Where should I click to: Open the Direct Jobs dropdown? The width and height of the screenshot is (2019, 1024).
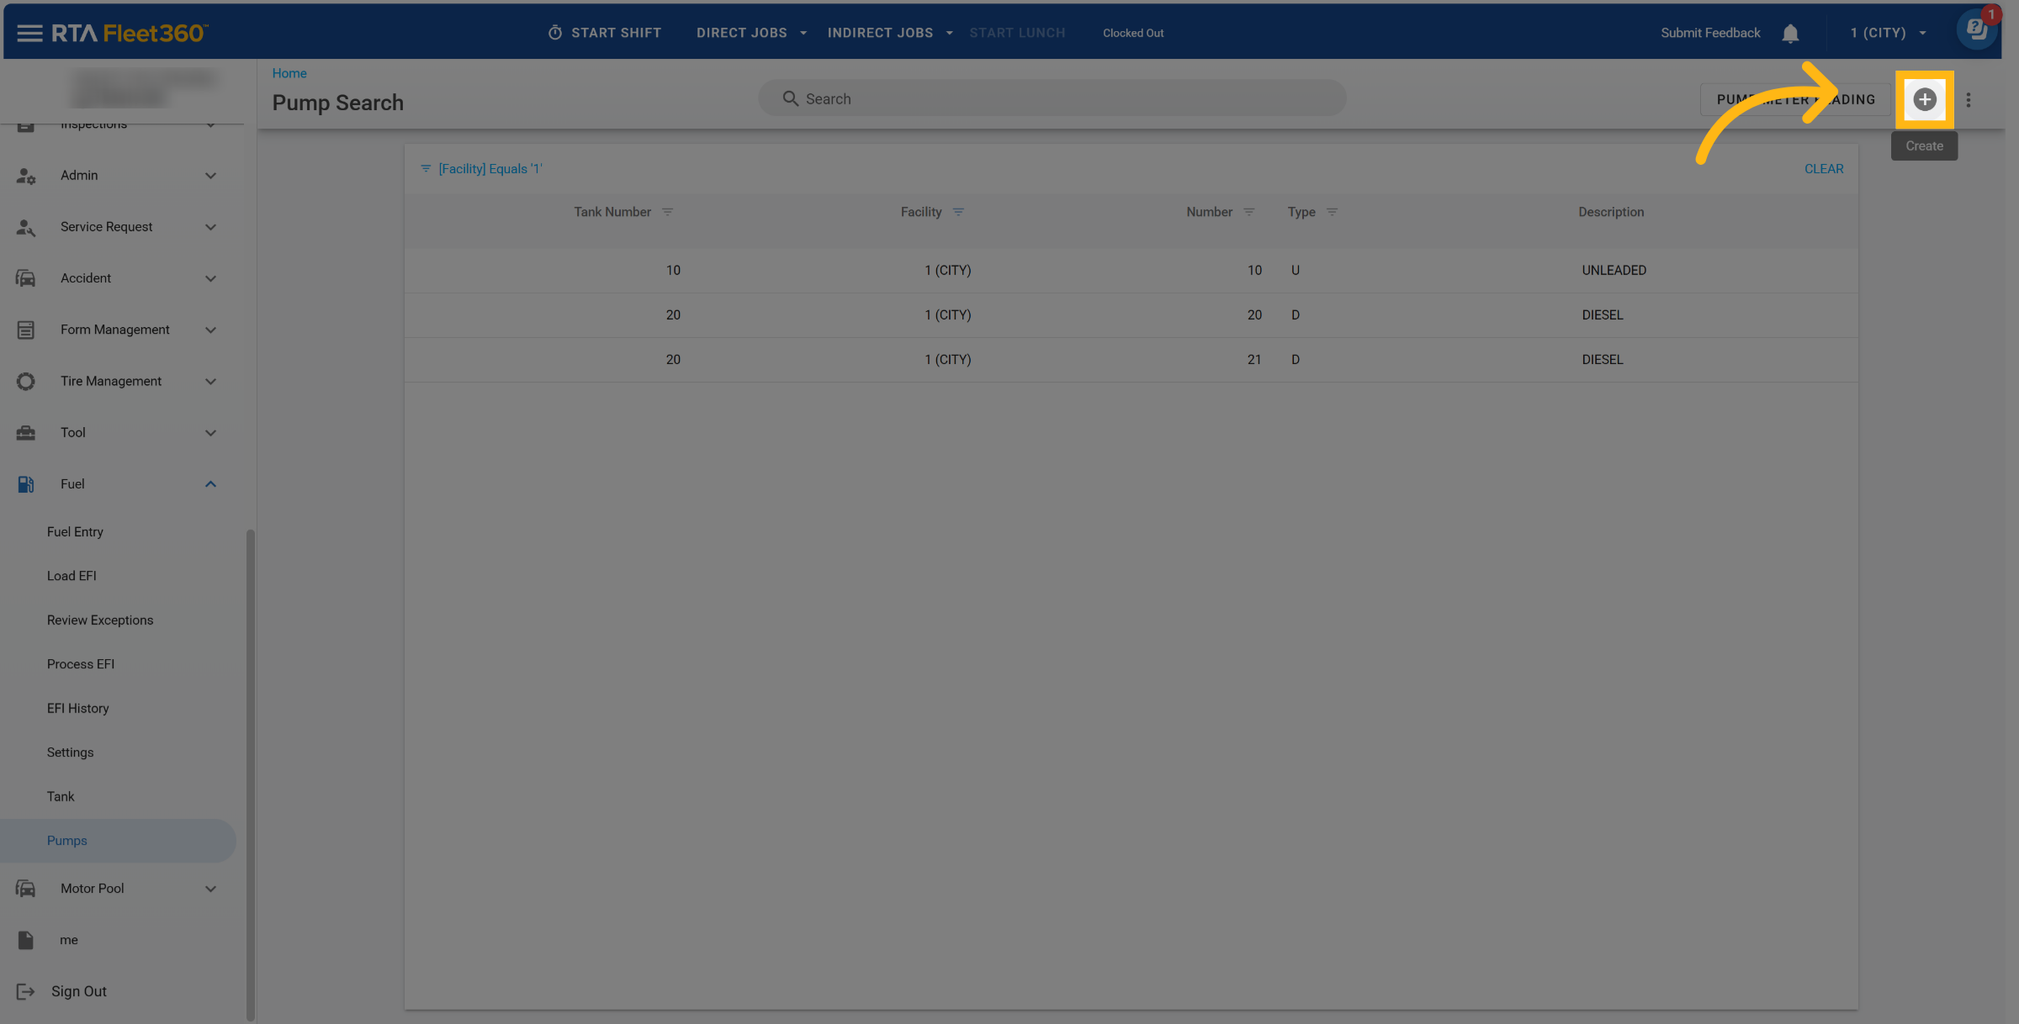(x=750, y=33)
